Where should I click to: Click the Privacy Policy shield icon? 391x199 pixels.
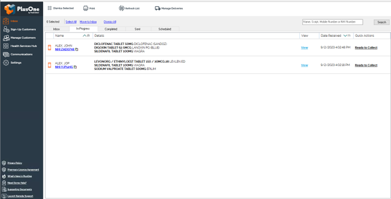(x=4, y=163)
